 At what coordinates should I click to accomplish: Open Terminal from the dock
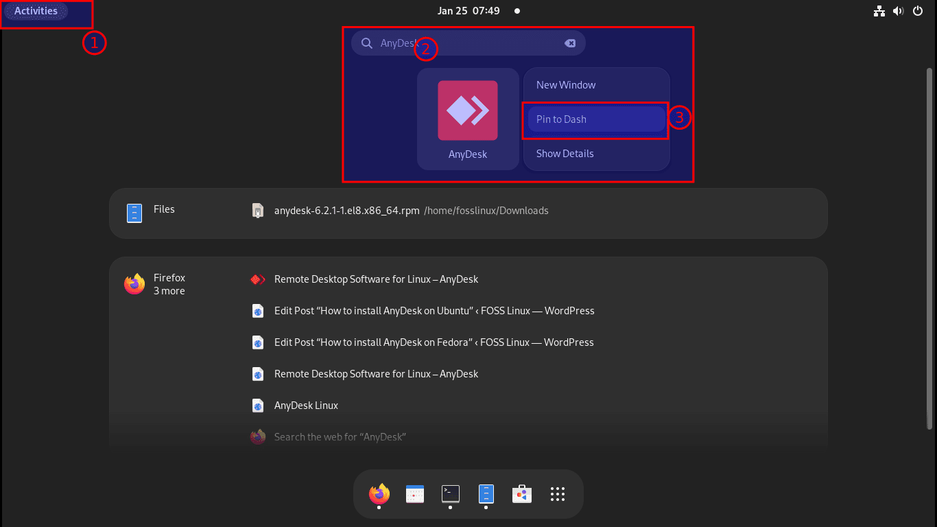451,493
